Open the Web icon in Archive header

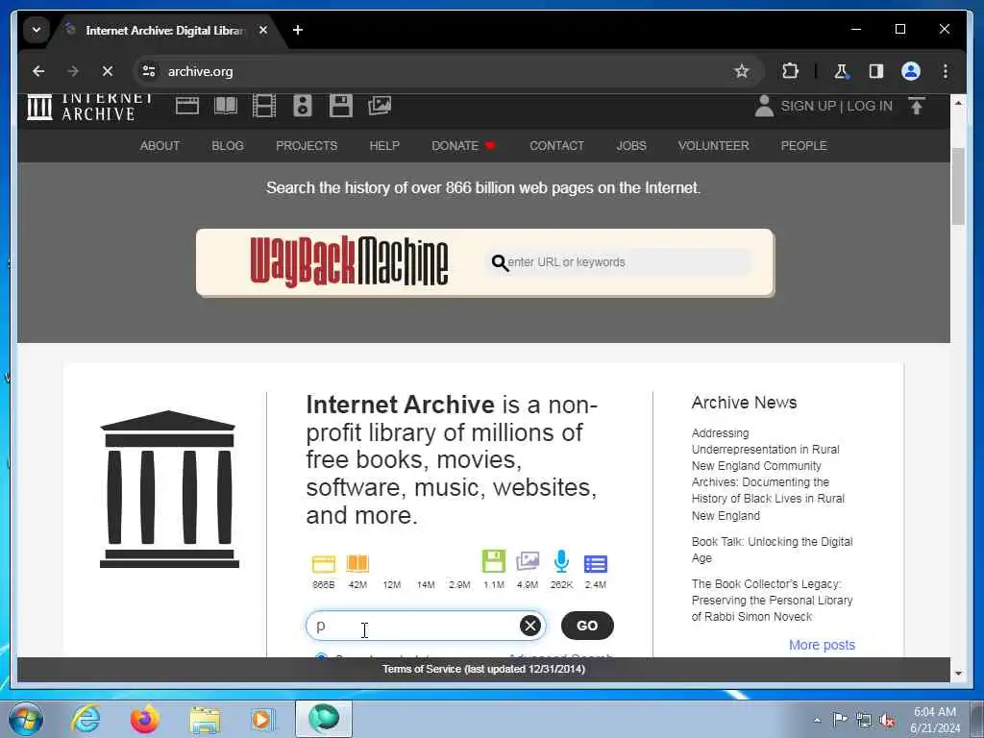(187, 106)
